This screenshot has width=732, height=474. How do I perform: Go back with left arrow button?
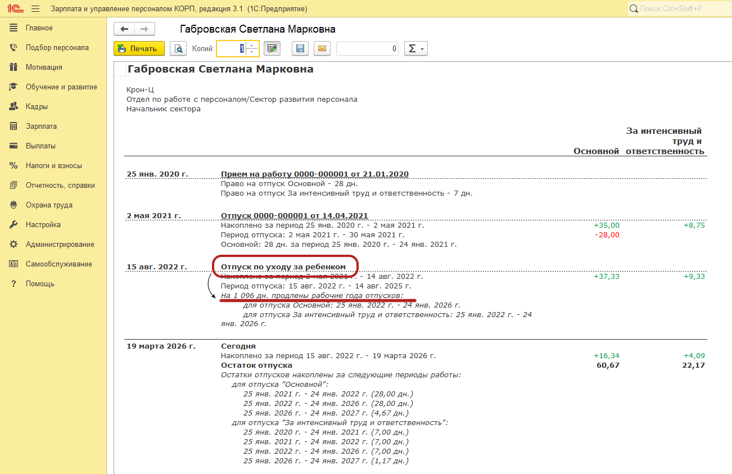click(124, 29)
